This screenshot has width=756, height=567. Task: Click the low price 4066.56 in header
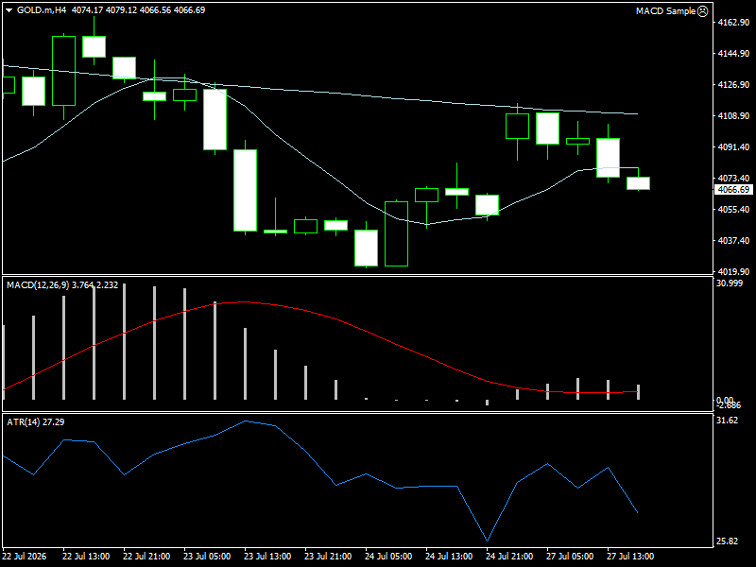click(155, 10)
